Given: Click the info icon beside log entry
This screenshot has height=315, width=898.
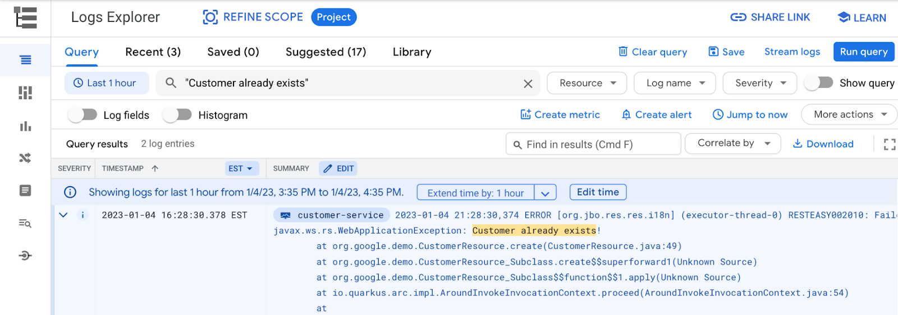Looking at the screenshot, I should click(83, 215).
